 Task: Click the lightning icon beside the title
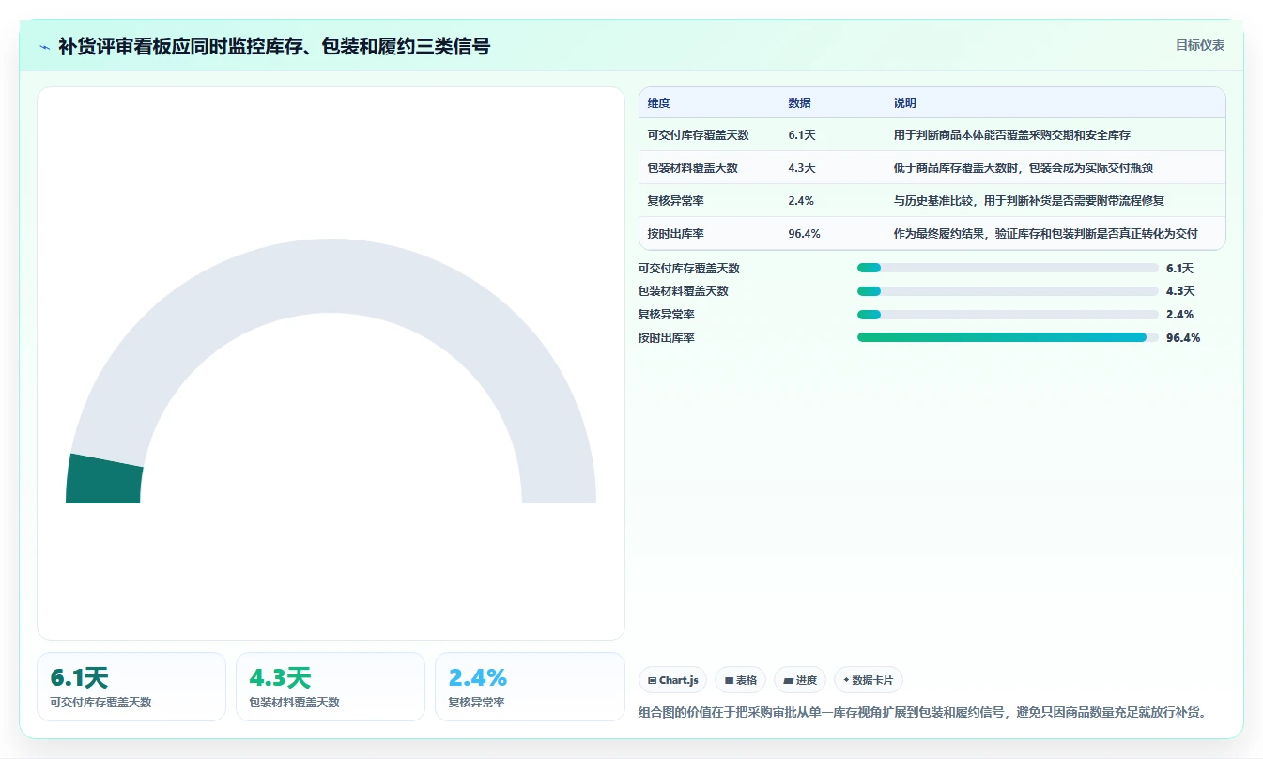[44, 46]
